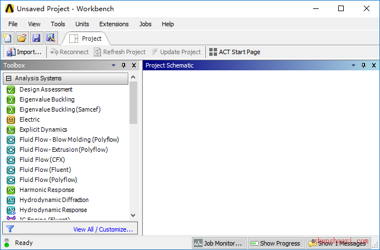Screen dimensions: 380x250
Task: Click the Open project folder icon
Action: (x=22, y=38)
